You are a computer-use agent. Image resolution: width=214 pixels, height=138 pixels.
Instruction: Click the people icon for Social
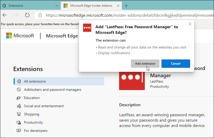(x=19, y=106)
